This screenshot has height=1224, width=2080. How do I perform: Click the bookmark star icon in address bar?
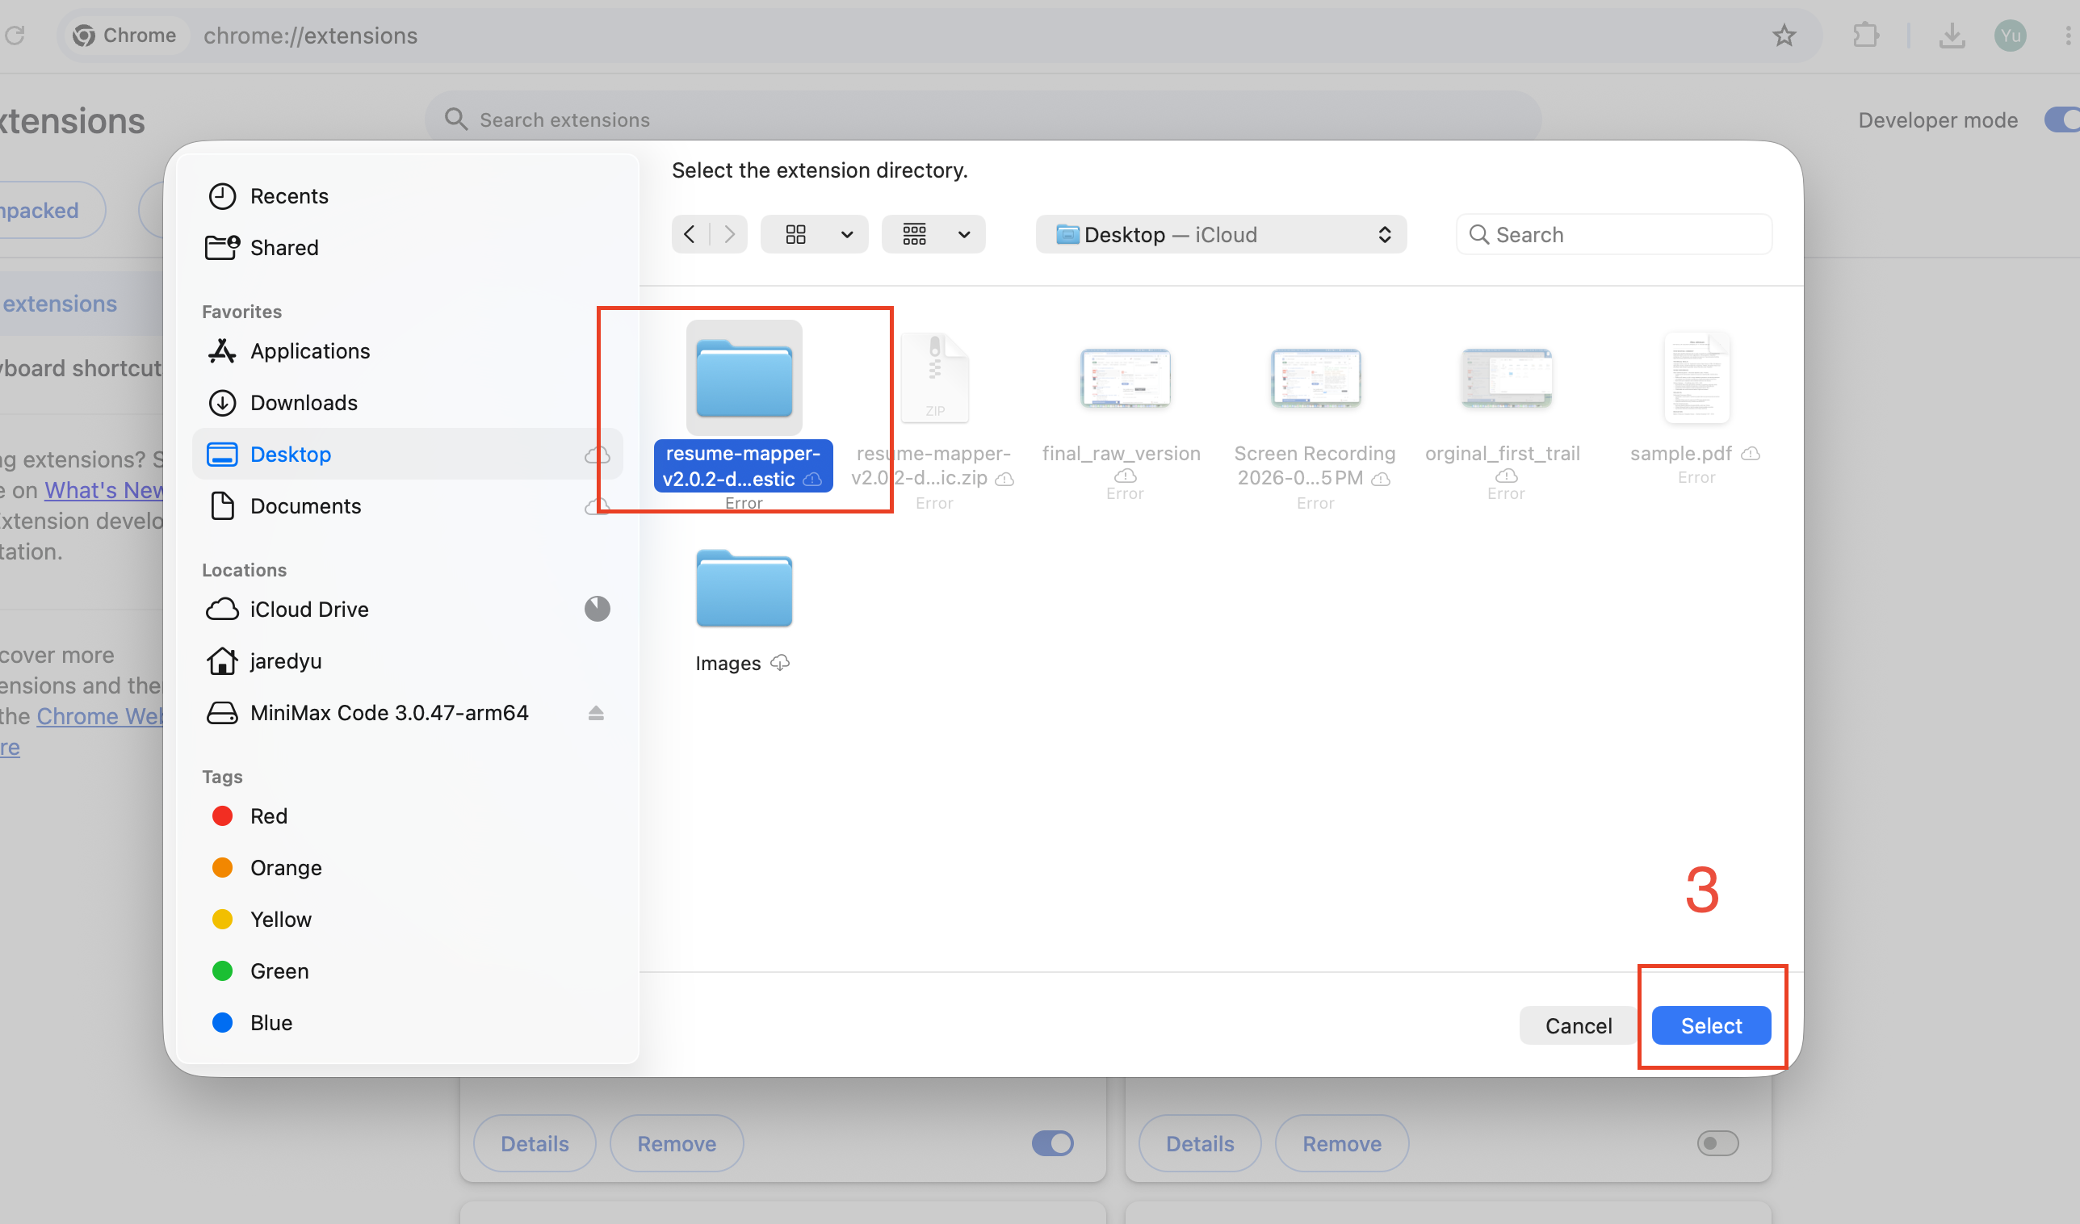pos(1784,36)
